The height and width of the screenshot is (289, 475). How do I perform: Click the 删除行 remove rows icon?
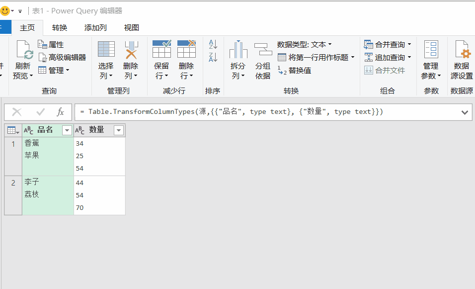187,49
